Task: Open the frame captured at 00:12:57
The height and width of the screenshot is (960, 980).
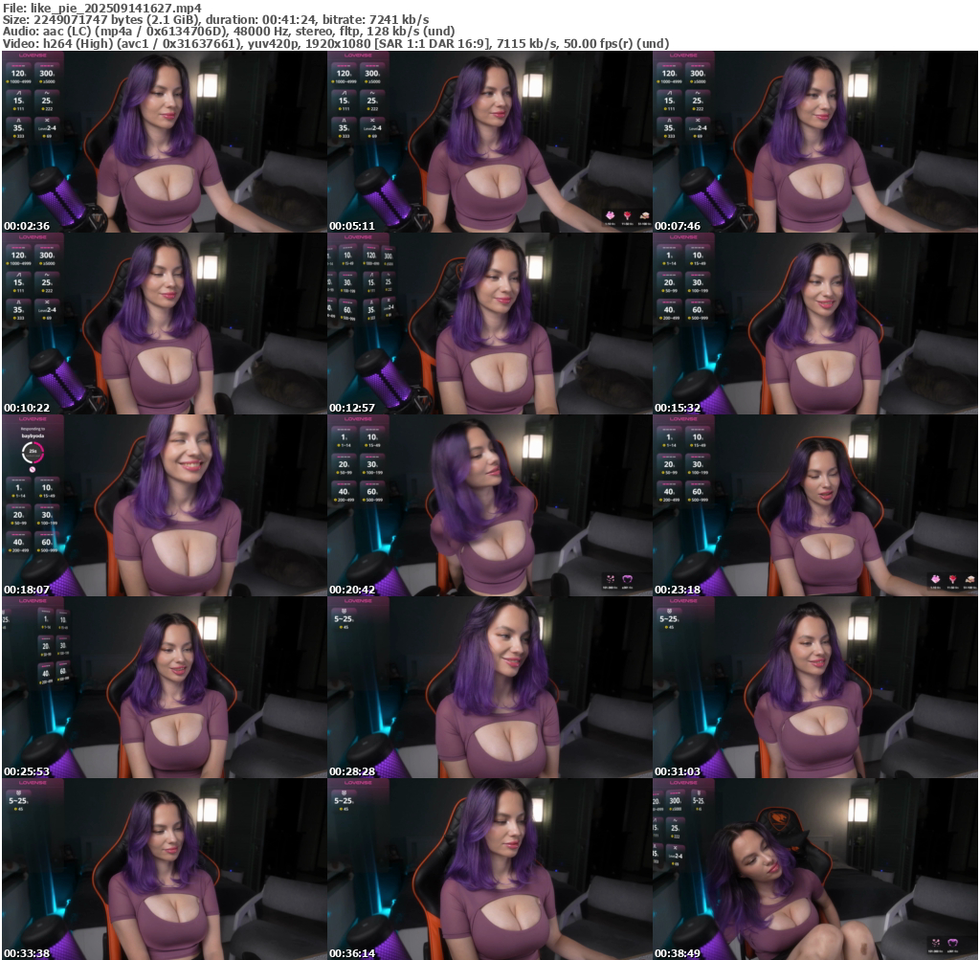Action: [490, 324]
